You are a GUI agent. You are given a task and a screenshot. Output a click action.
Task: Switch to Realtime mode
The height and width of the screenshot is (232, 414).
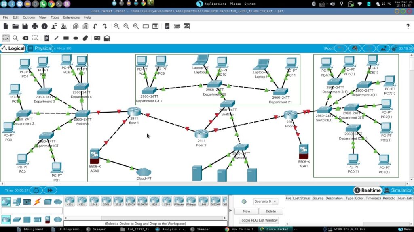pyautogui.click(x=368, y=190)
